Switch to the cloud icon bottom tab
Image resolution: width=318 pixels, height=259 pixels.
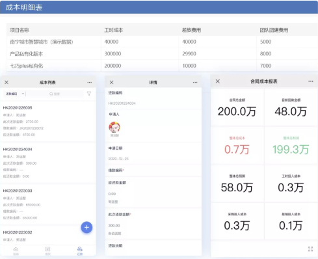click(x=16, y=251)
